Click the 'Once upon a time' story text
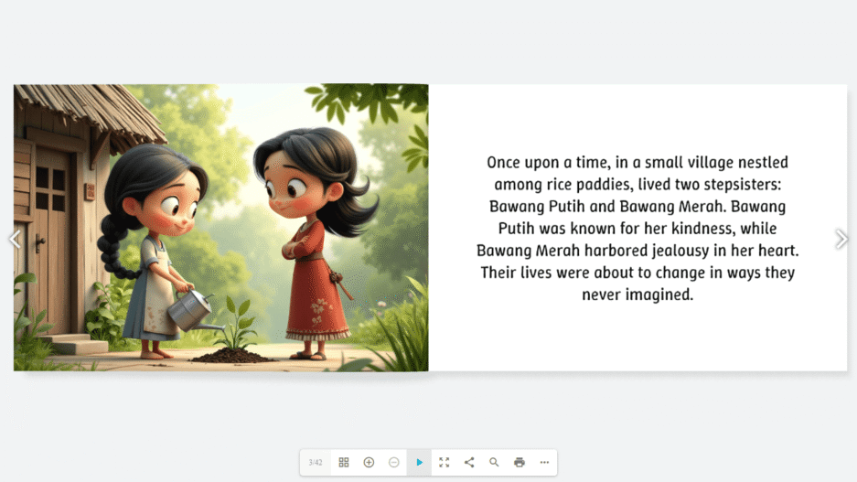This screenshot has height=482, width=857. pos(637,228)
